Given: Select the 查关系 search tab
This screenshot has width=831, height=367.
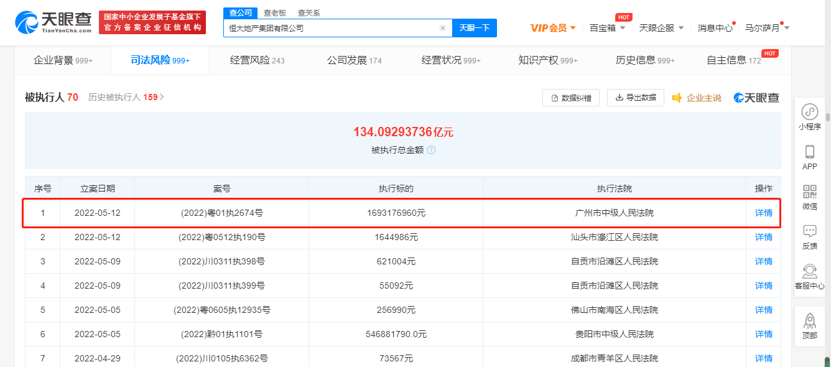Looking at the screenshot, I should (309, 12).
